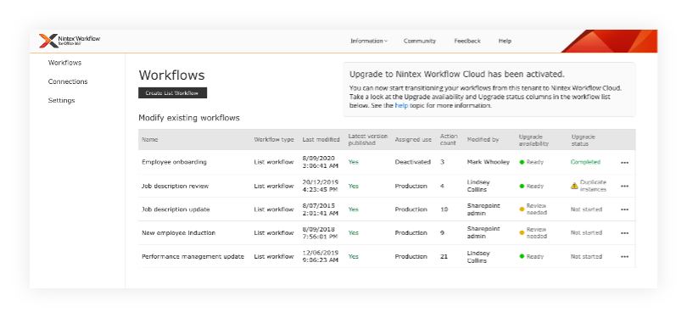Click yellow Review needed dot for Job description update

(522, 209)
